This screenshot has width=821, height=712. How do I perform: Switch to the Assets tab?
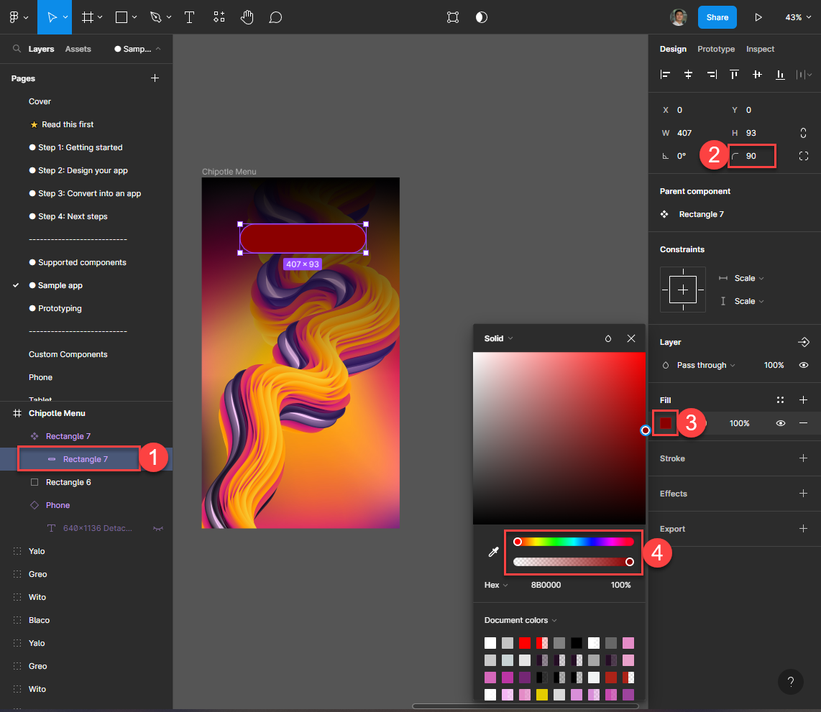pyautogui.click(x=78, y=49)
